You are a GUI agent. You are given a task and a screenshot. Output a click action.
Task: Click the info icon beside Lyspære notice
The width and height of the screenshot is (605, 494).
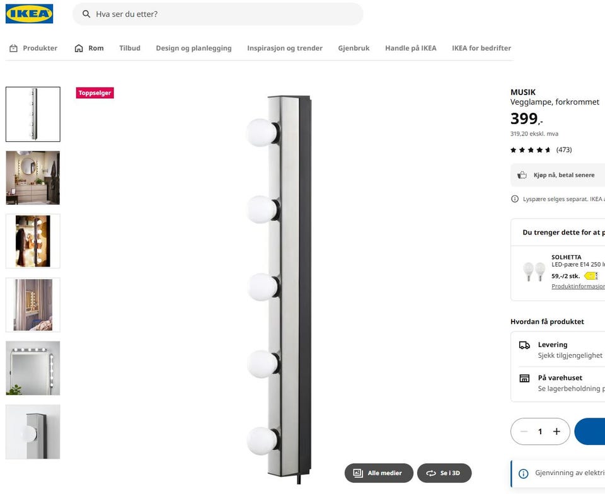pyautogui.click(x=515, y=199)
